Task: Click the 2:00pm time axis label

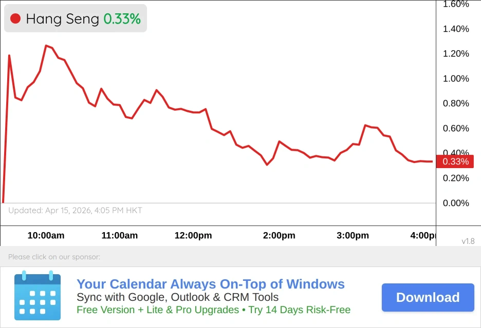Action: (x=279, y=236)
